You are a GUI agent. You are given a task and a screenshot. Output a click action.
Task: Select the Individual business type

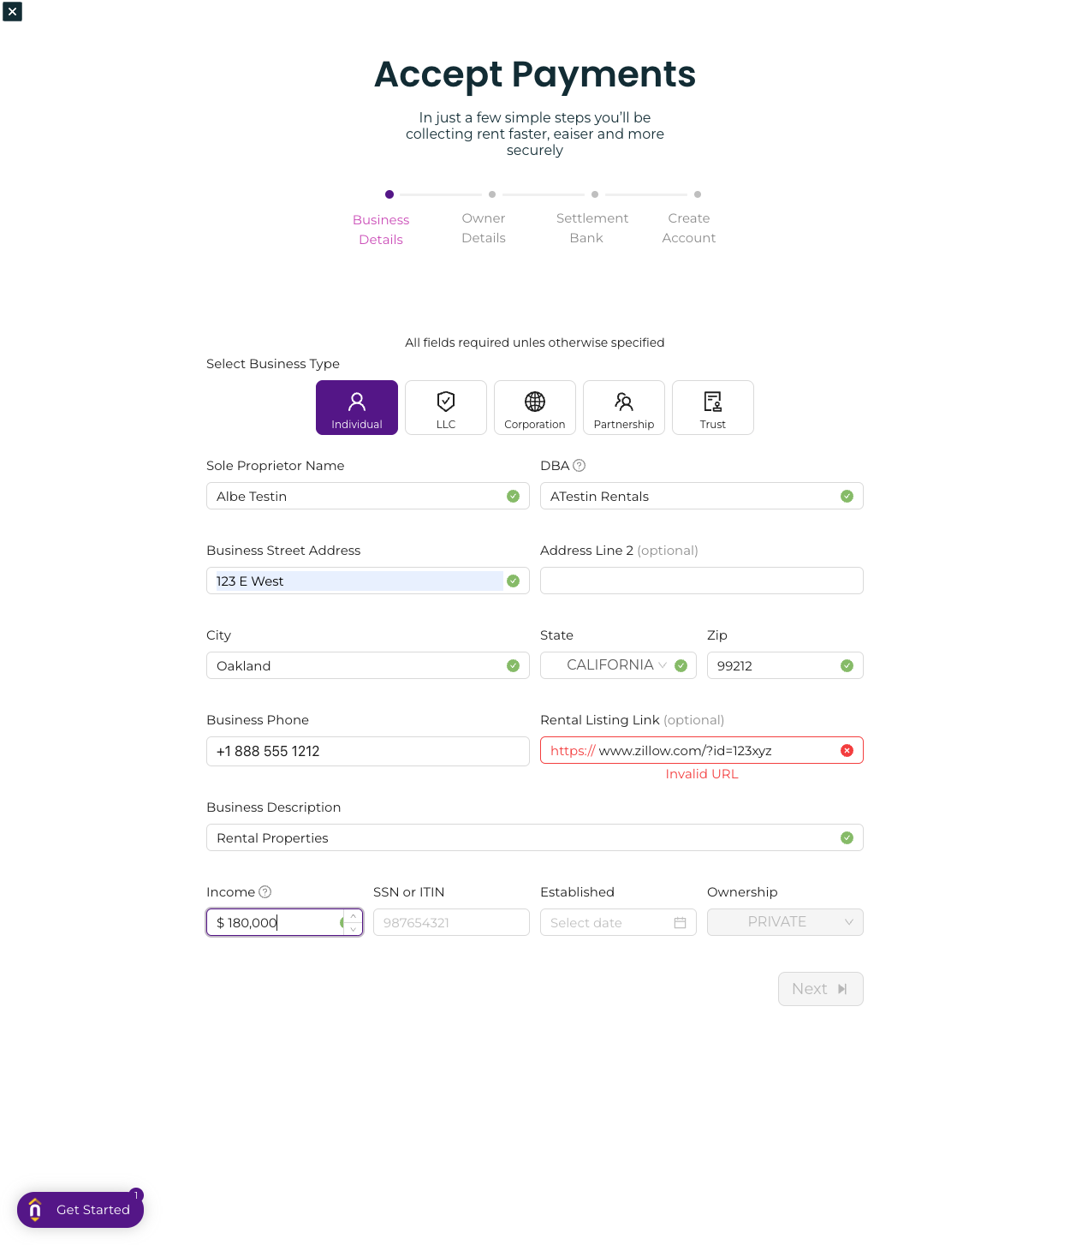tap(357, 408)
